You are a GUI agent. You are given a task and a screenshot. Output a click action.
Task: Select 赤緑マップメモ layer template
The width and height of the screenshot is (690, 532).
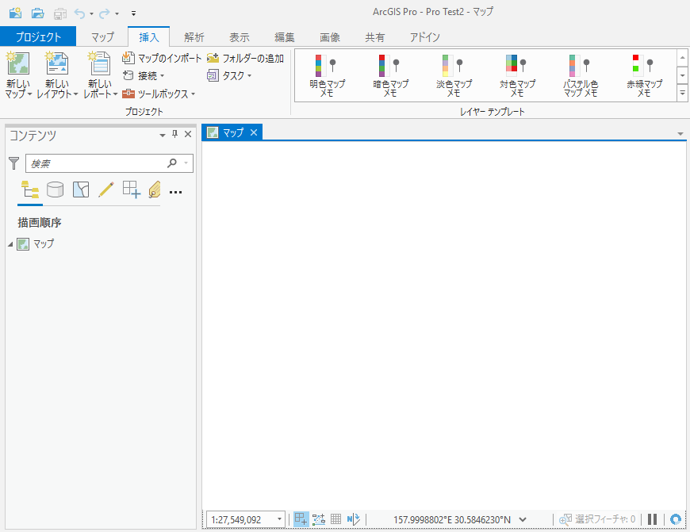pyautogui.click(x=644, y=75)
